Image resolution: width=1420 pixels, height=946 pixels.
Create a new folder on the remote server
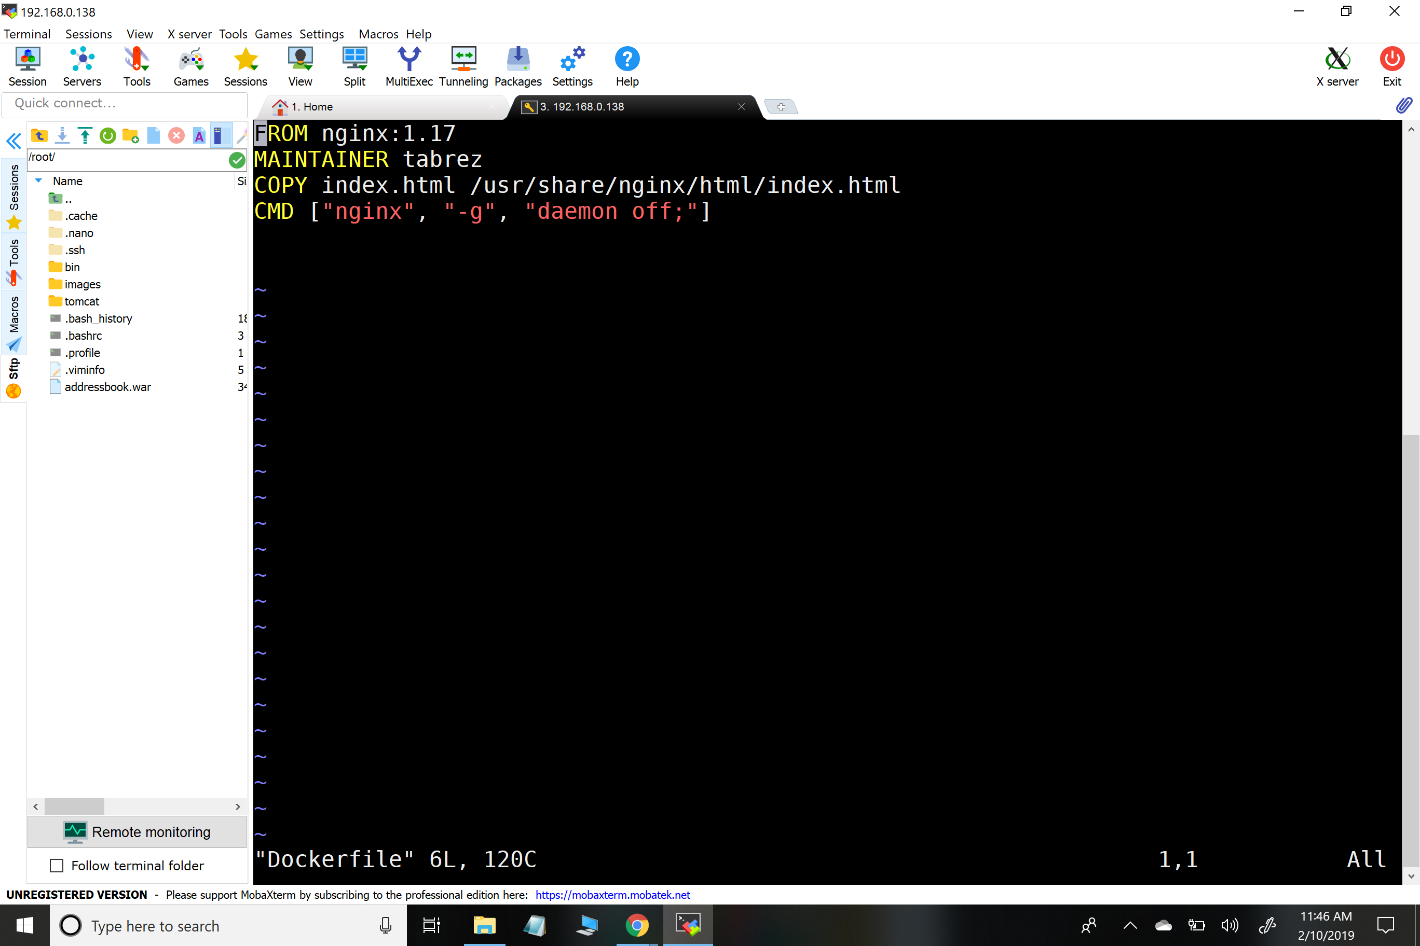[x=130, y=135]
